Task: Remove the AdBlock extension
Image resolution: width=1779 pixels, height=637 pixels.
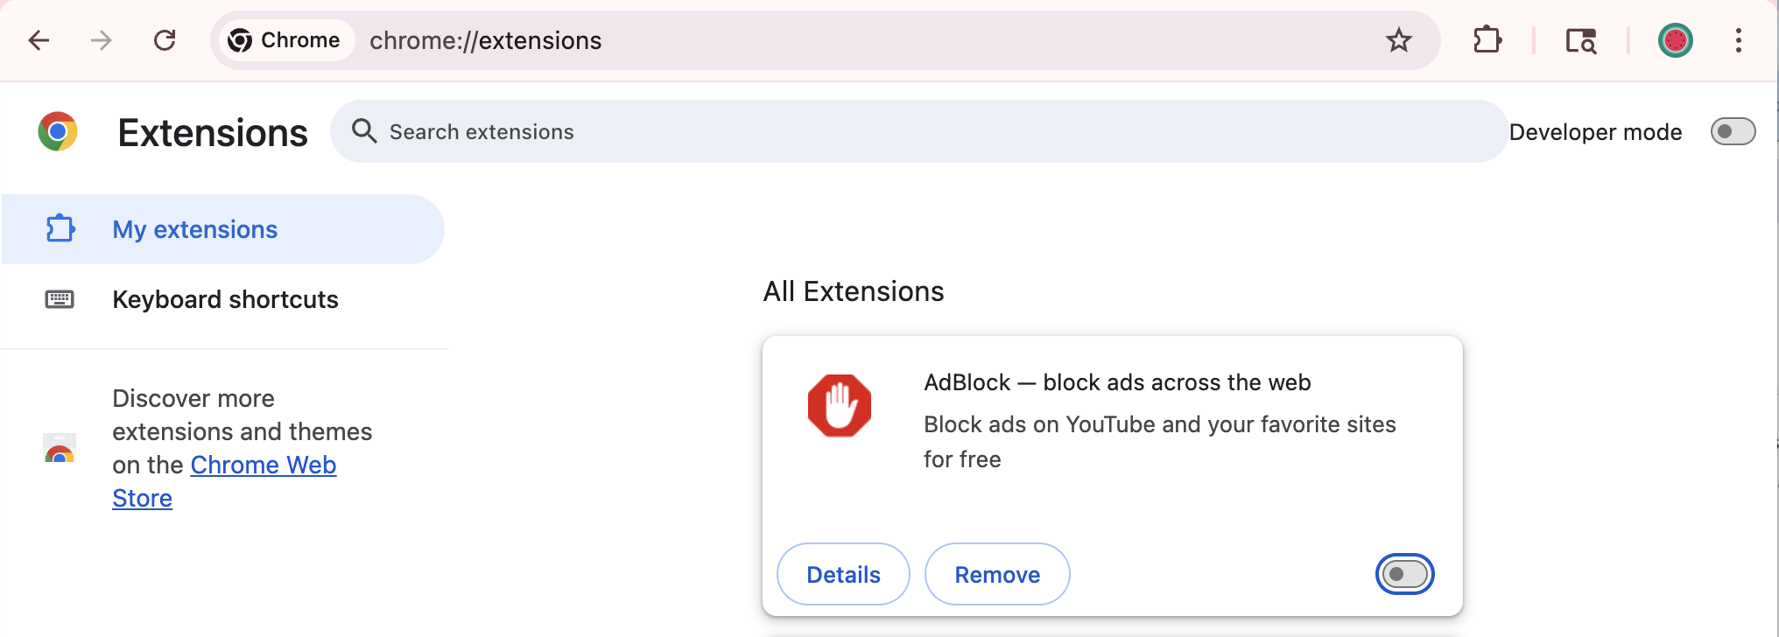Action: tap(997, 575)
